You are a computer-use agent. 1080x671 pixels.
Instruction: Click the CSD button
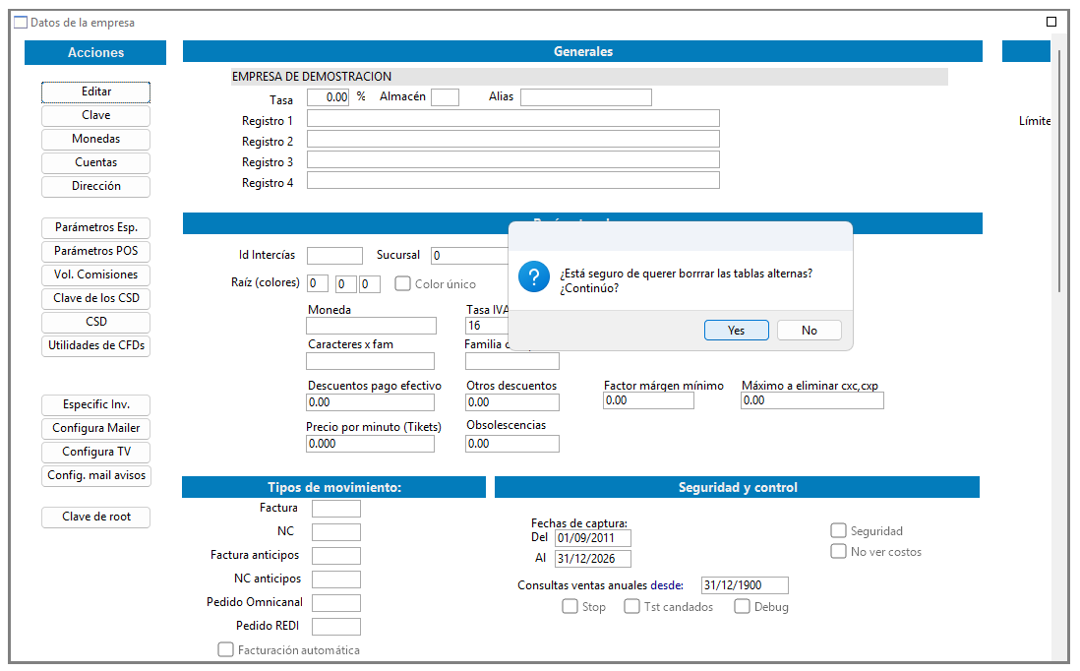coord(95,322)
